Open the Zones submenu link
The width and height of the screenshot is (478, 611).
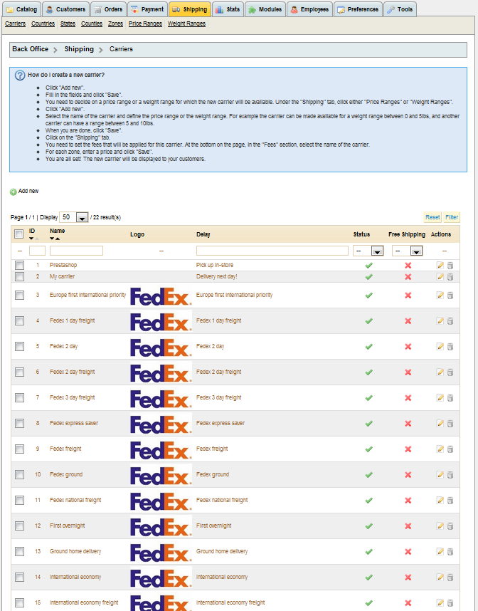click(x=115, y=23)
